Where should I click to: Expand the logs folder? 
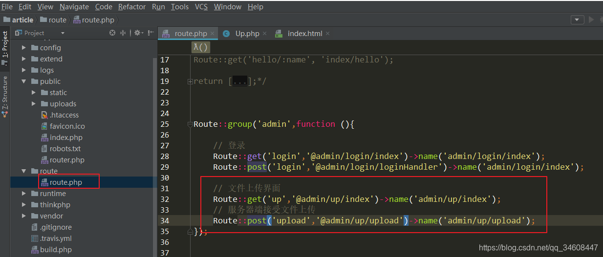pos(24,70)
